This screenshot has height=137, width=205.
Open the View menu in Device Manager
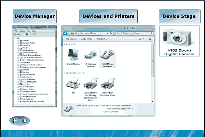pyautogui.click(x=28, y=31)
